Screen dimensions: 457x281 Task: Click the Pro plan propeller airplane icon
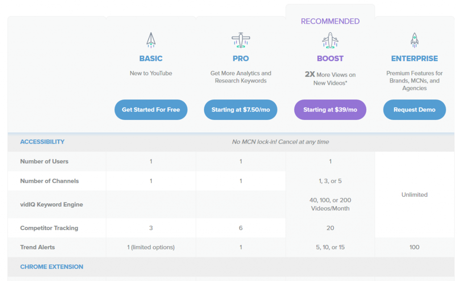click(x=241, y=40)
